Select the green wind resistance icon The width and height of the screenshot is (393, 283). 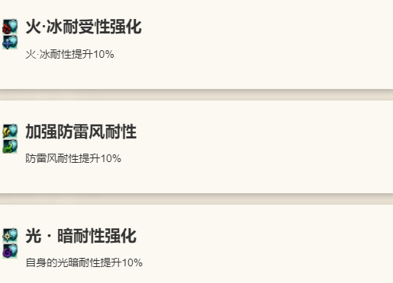[10, 146]
